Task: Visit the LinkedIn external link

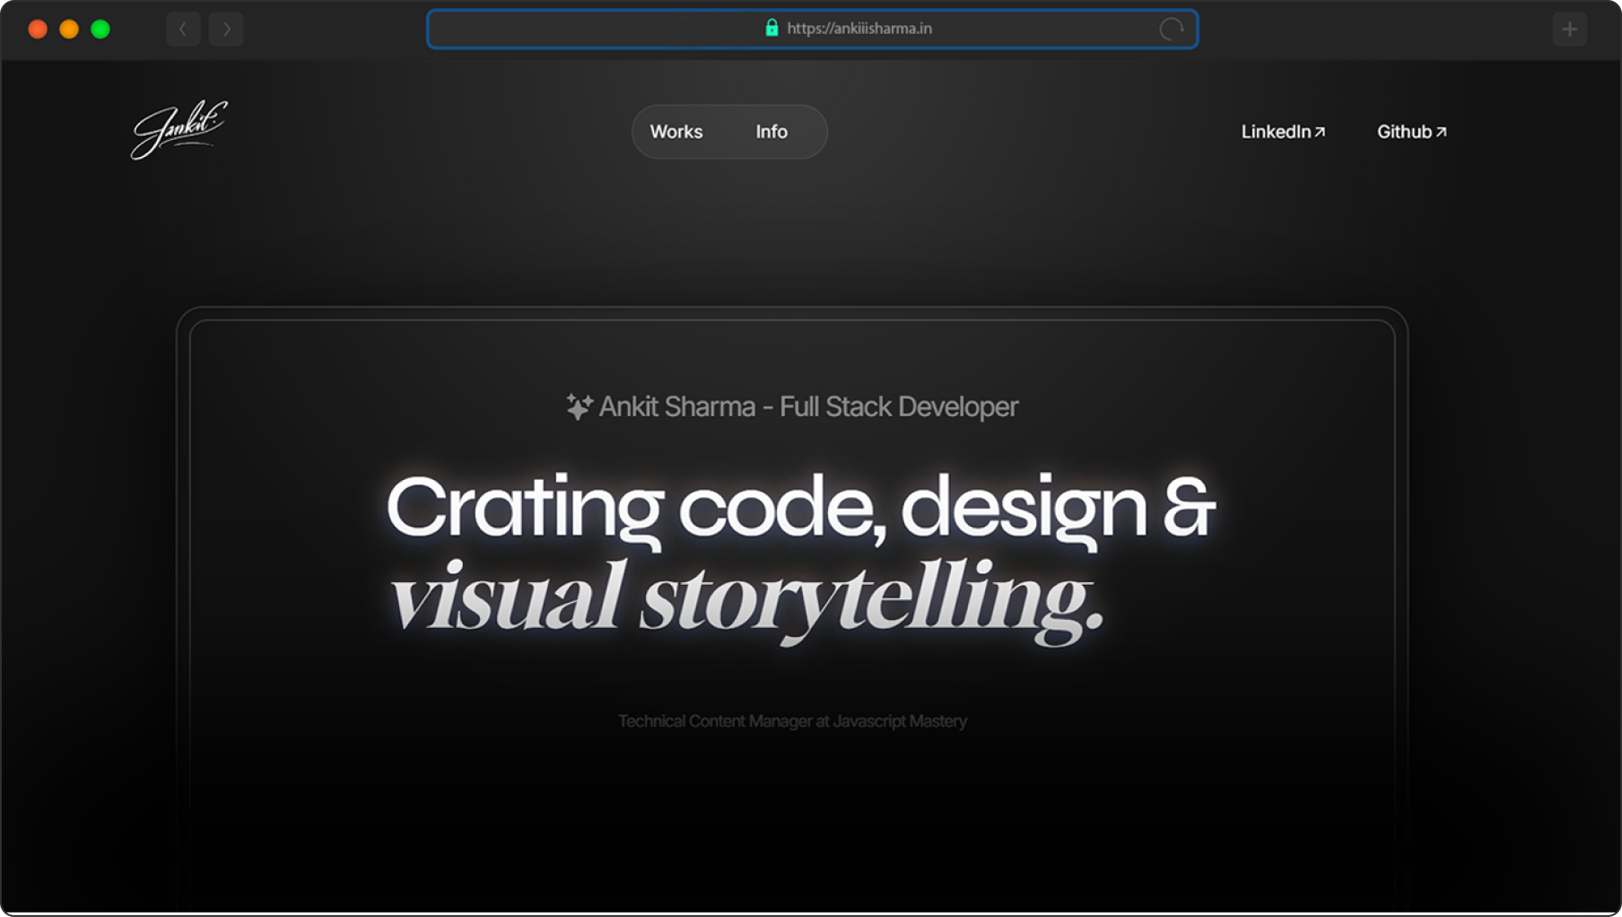Action: pyautogui.click(x=1283, y=132)
